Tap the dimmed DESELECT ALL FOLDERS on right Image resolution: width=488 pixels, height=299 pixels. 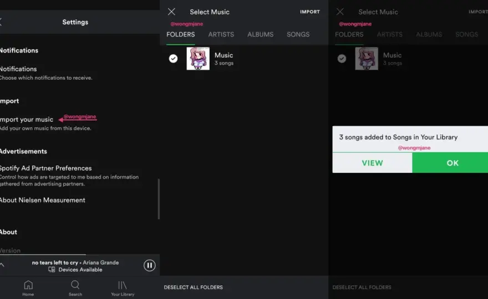362,287
